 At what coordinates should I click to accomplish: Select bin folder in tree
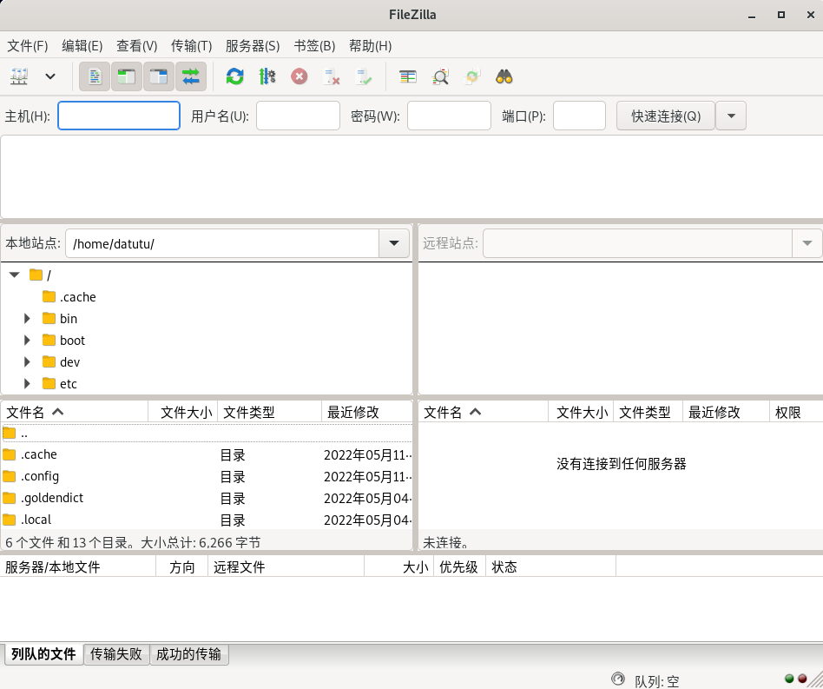click(60, 318)
